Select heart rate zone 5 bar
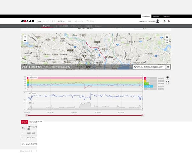192x153 pixels. point(150,78)
